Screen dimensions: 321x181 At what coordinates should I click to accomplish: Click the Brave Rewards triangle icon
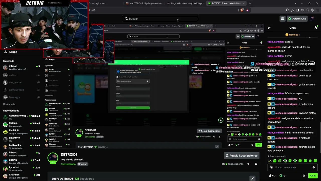pyautogui.click(x=247, y=10)
